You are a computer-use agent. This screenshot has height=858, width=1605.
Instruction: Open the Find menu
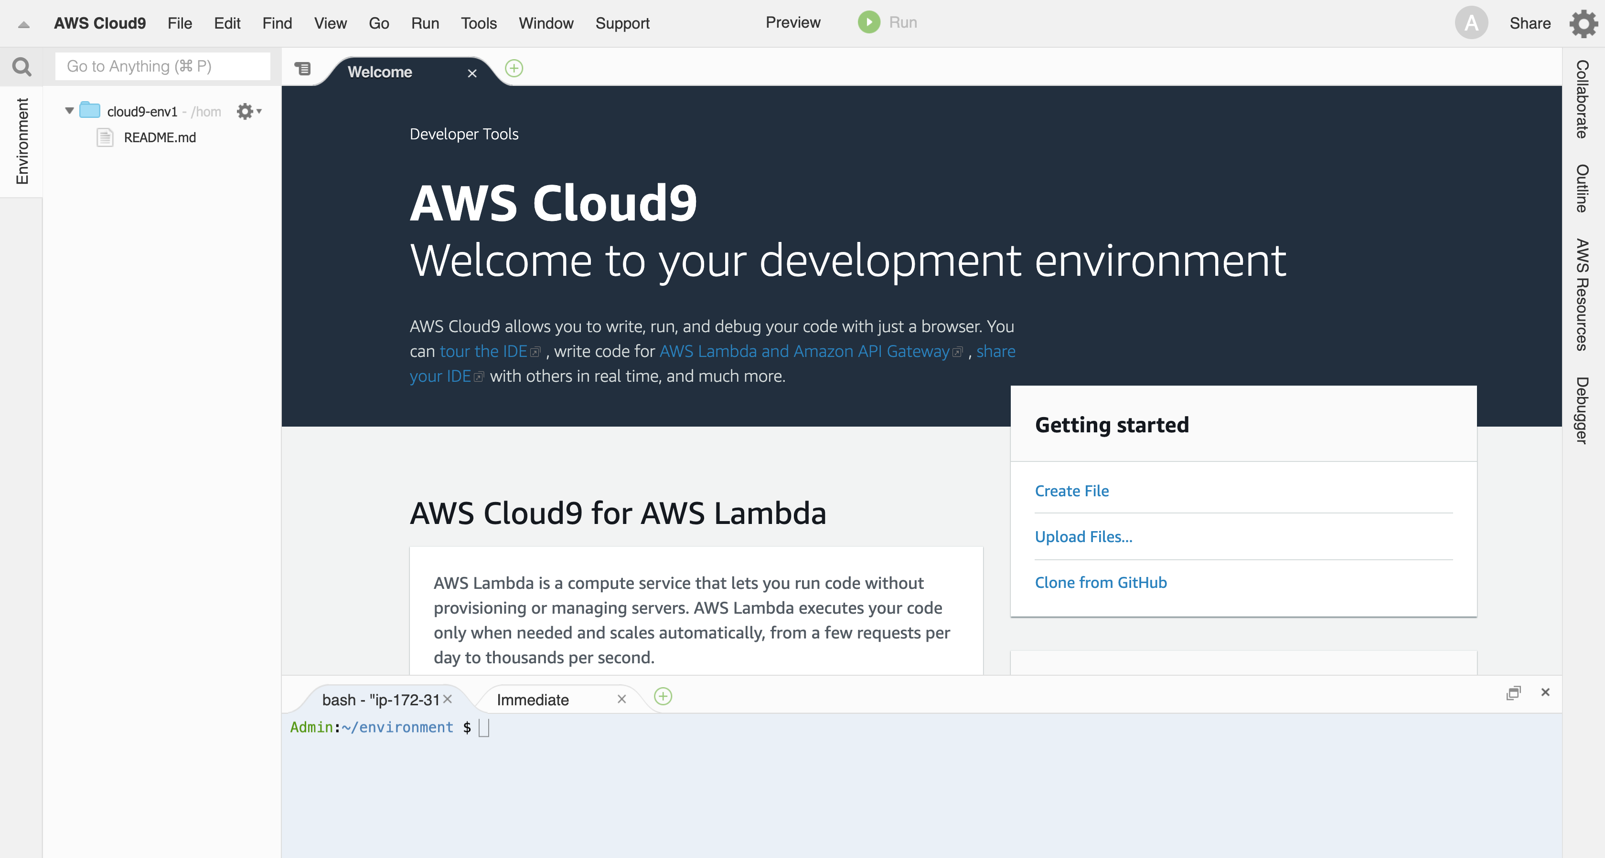point(277,23)
